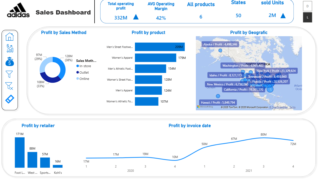Select the blue eraser icon in sidebar

(10, 99)
